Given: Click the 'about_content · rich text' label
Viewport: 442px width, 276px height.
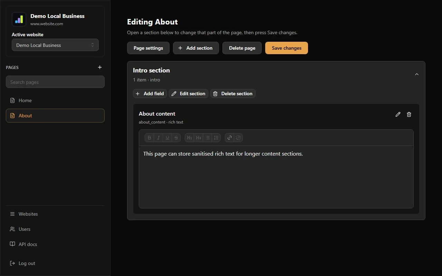Looking at the screenshot, I should [x=161, y=122].
